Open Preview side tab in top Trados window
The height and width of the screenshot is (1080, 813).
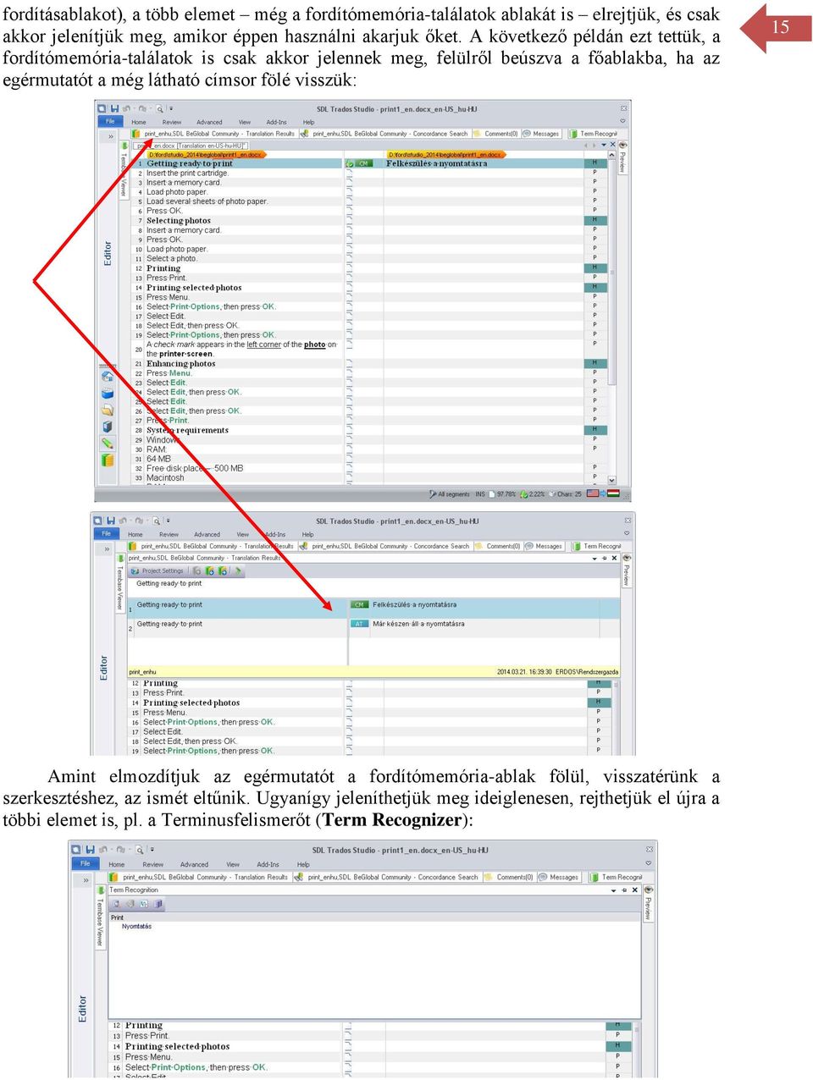(622, 158)
